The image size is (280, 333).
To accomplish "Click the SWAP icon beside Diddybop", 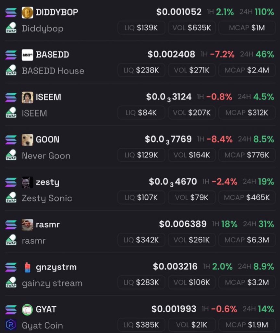I will coord(11,28).
